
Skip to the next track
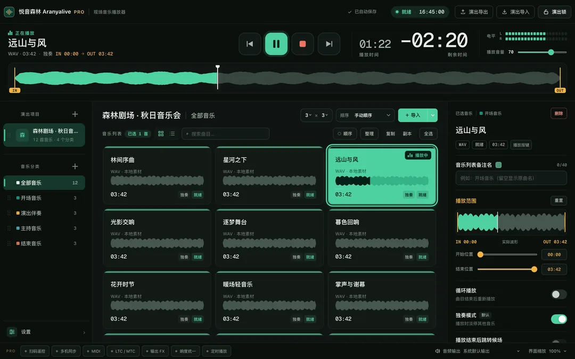329,44
